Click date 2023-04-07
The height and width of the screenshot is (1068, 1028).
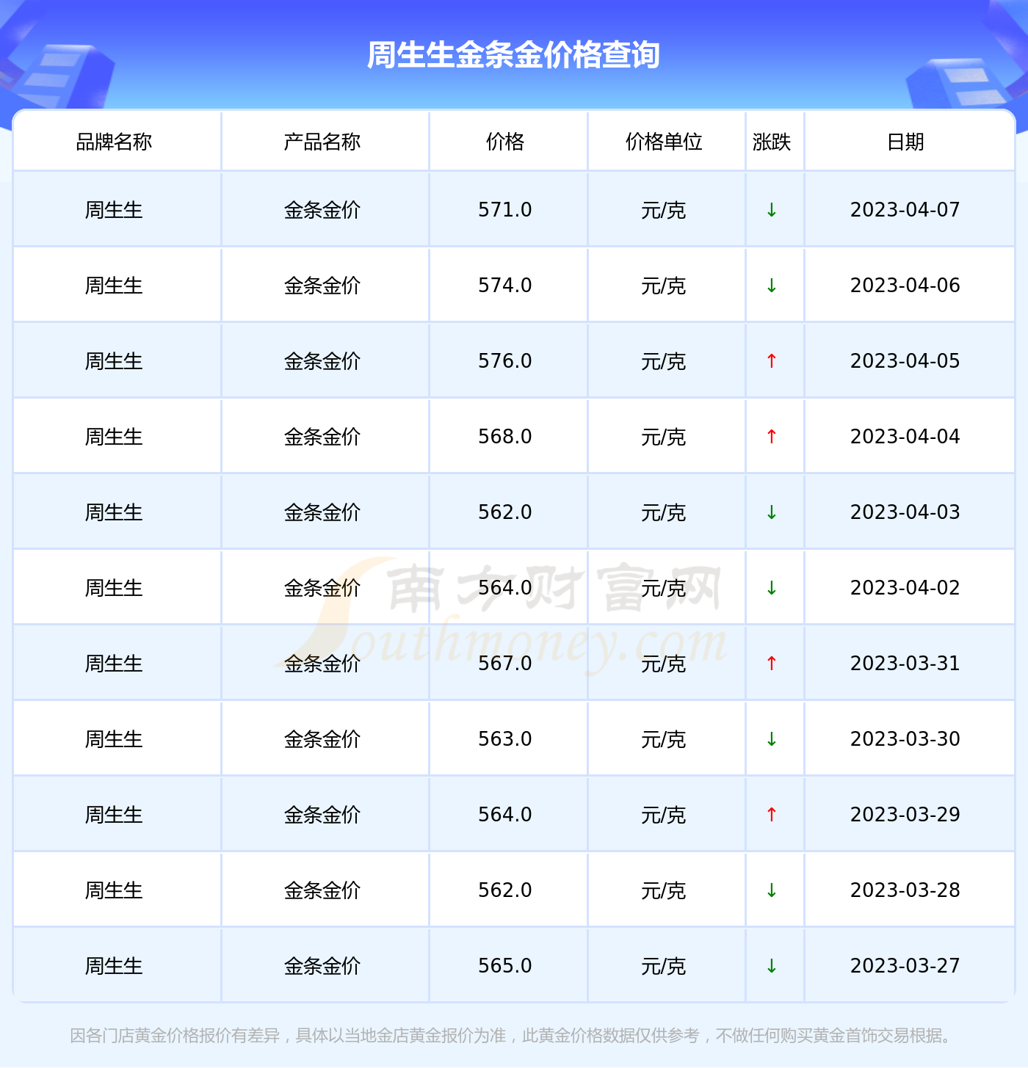coord(905,210)
